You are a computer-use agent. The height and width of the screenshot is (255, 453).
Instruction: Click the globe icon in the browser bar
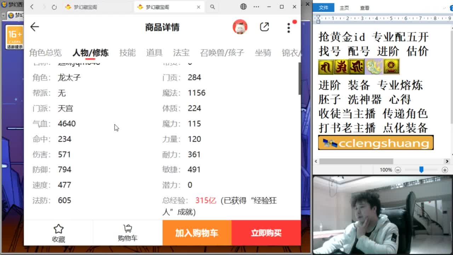point(243,7)
